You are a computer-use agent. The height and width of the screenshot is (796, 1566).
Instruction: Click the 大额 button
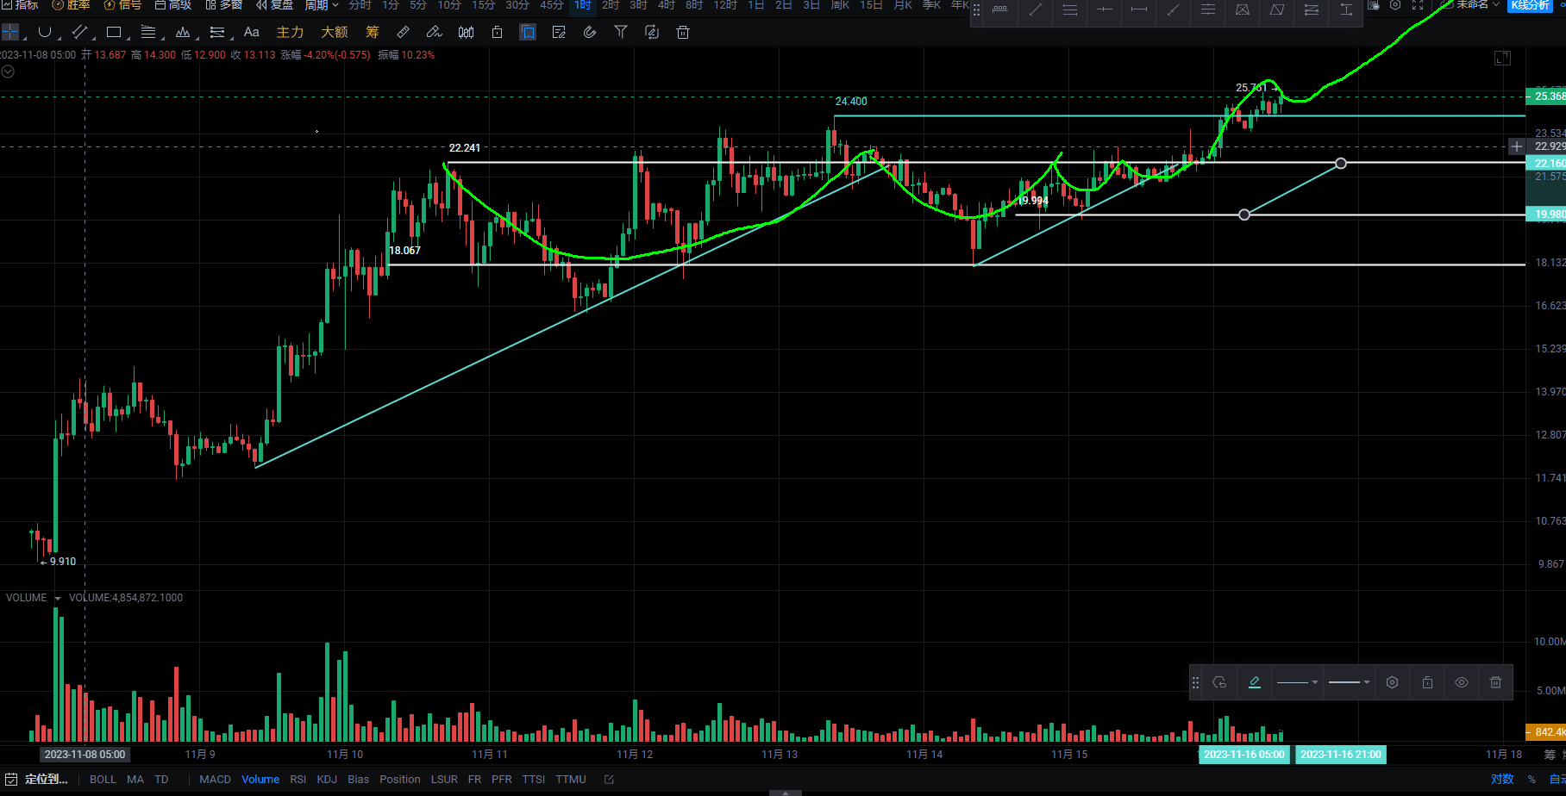335,32
